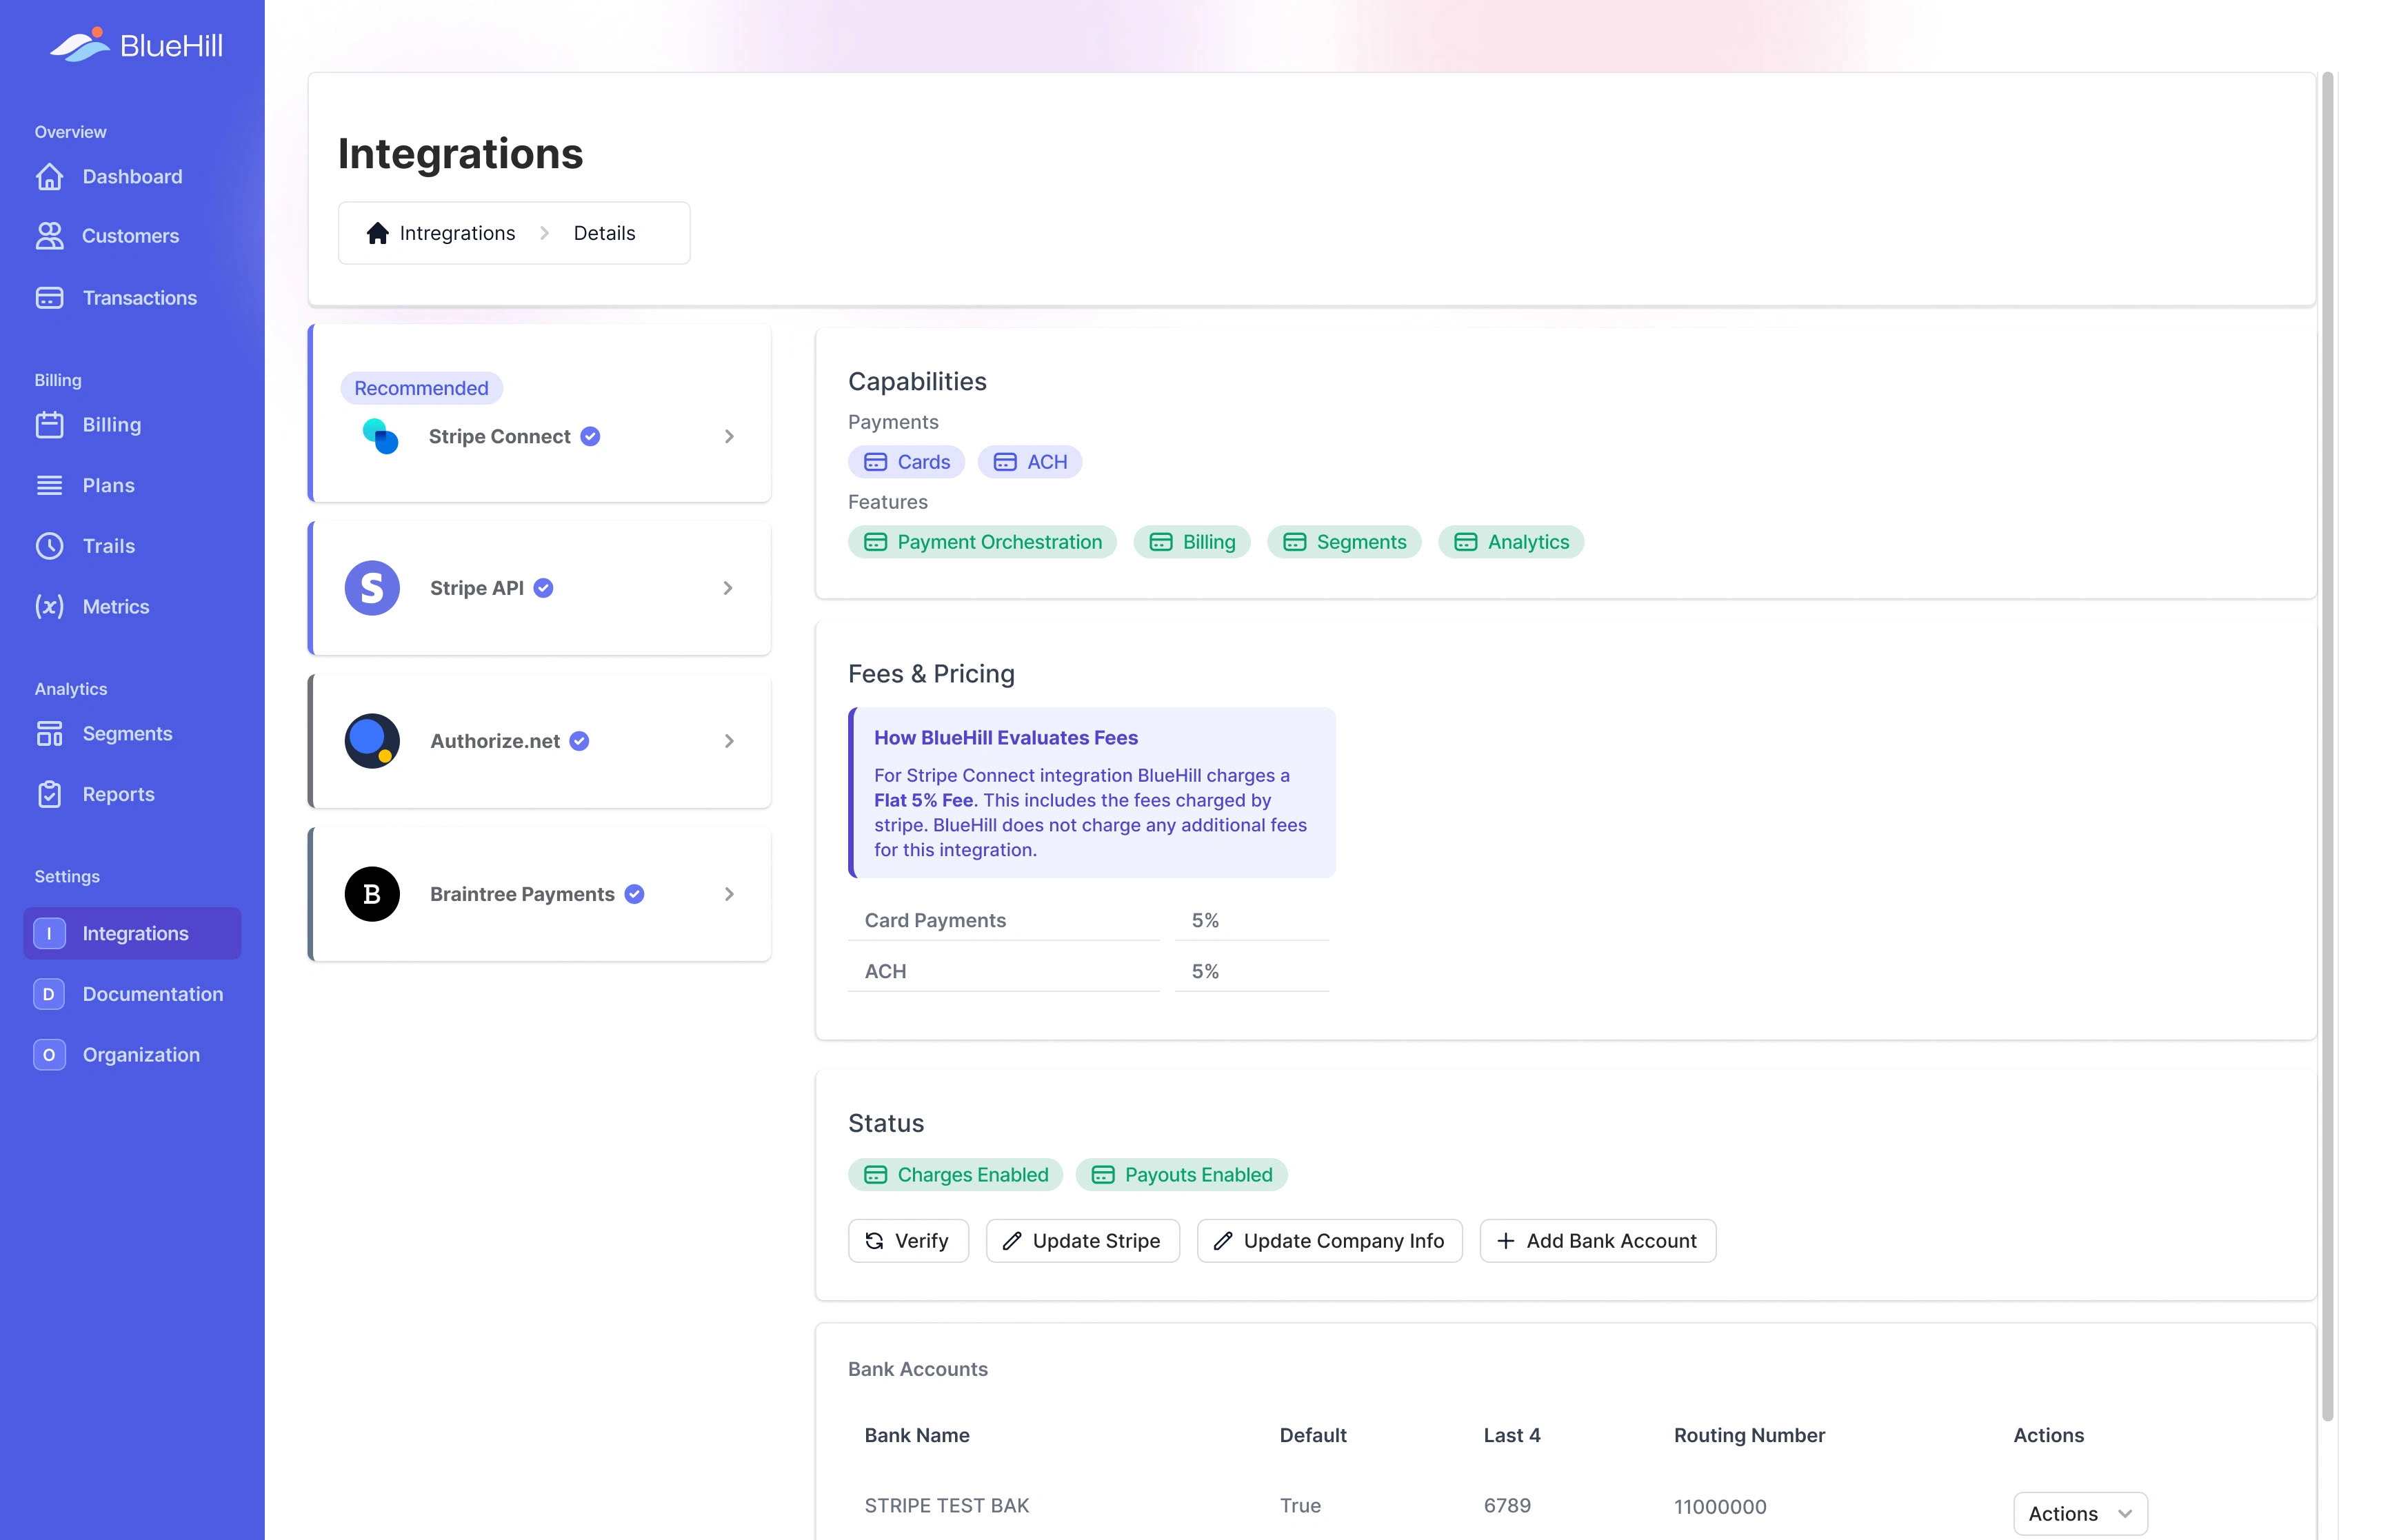Viewport: 2390px width, 1540px height.
Task: Click the Analytics feature chip
Action: point(1510,542)
